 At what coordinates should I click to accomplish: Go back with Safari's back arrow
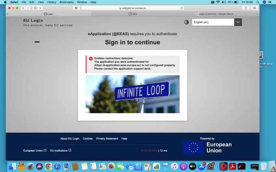point(23,8)
